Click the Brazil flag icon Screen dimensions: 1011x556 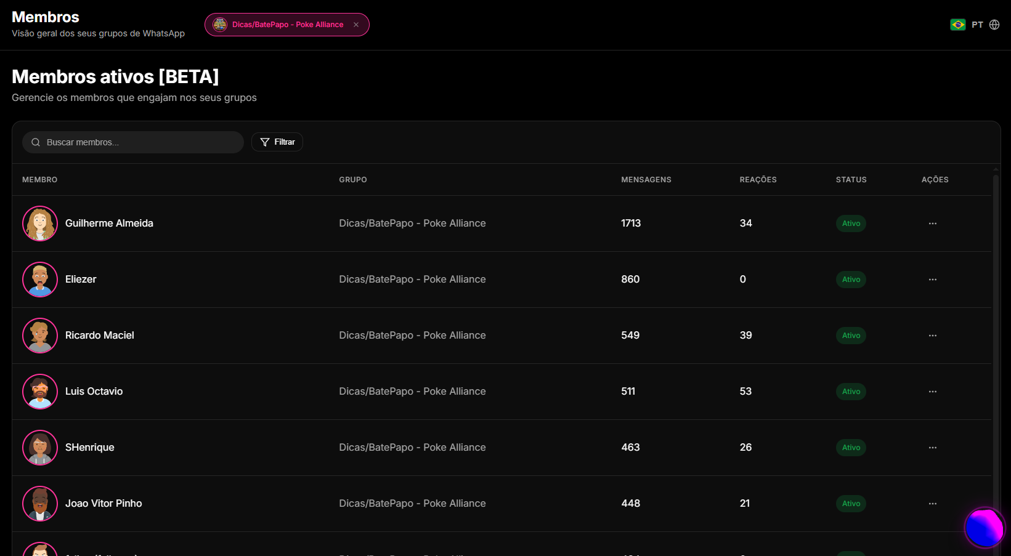[958, 25]
